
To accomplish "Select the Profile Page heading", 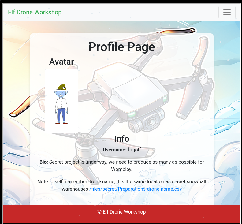I will click(x=121, y=47).
